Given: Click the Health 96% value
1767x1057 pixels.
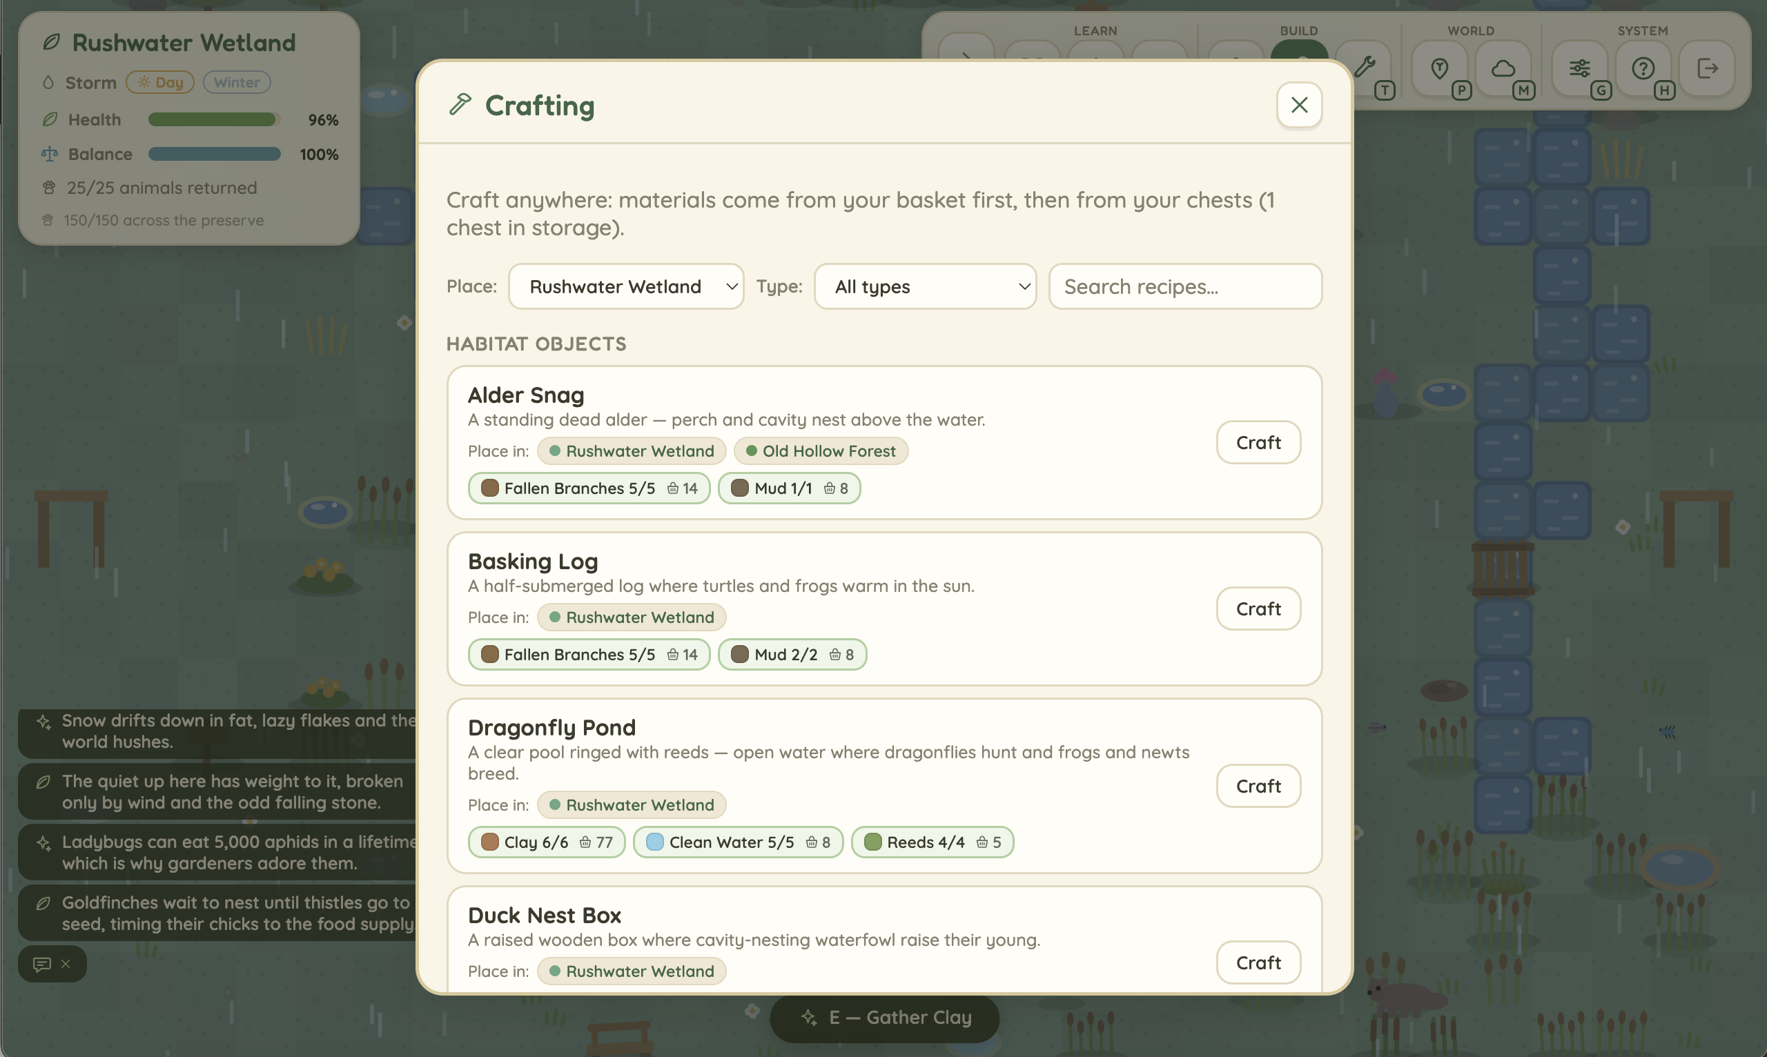Looking at the screenshot, I should tap(323, 119).
